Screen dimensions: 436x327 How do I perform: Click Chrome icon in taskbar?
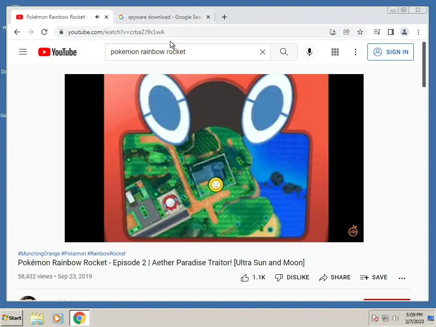click(x=80, y=318)
